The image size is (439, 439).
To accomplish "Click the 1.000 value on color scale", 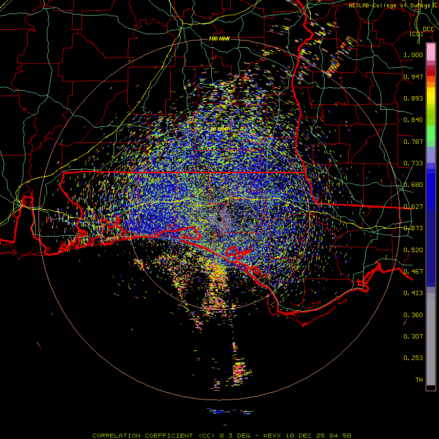I will tap(413, 55).
